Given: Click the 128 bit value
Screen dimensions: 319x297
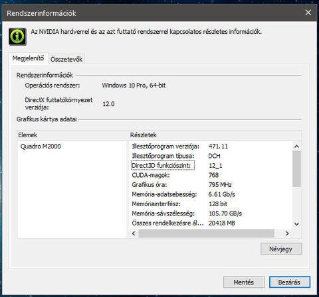Looking at the screenshot, I should 218,204.
